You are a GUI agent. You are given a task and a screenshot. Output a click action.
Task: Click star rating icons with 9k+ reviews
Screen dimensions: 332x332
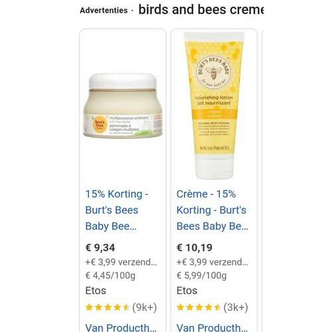point(108,307)
